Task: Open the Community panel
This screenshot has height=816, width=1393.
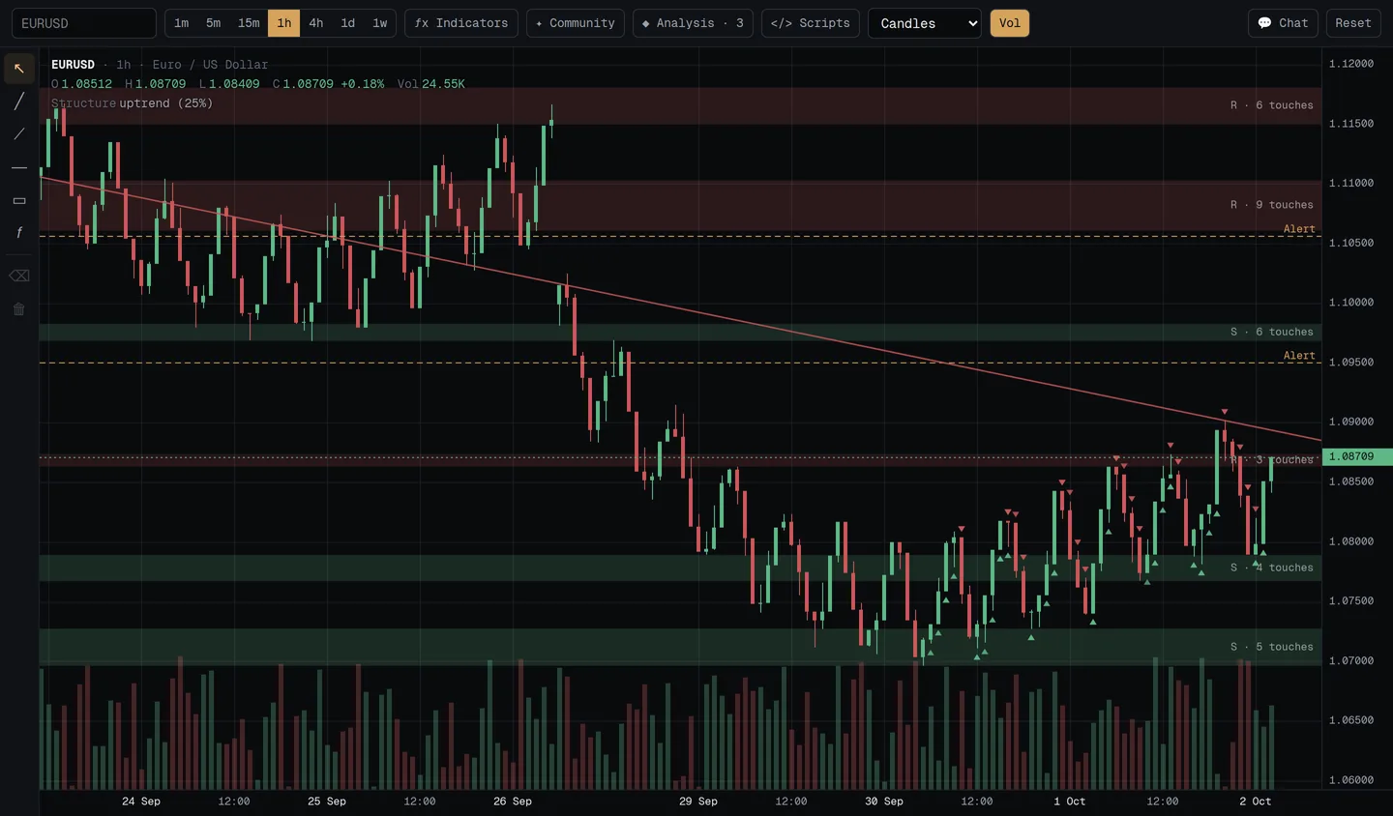Action: click(576, 23)
